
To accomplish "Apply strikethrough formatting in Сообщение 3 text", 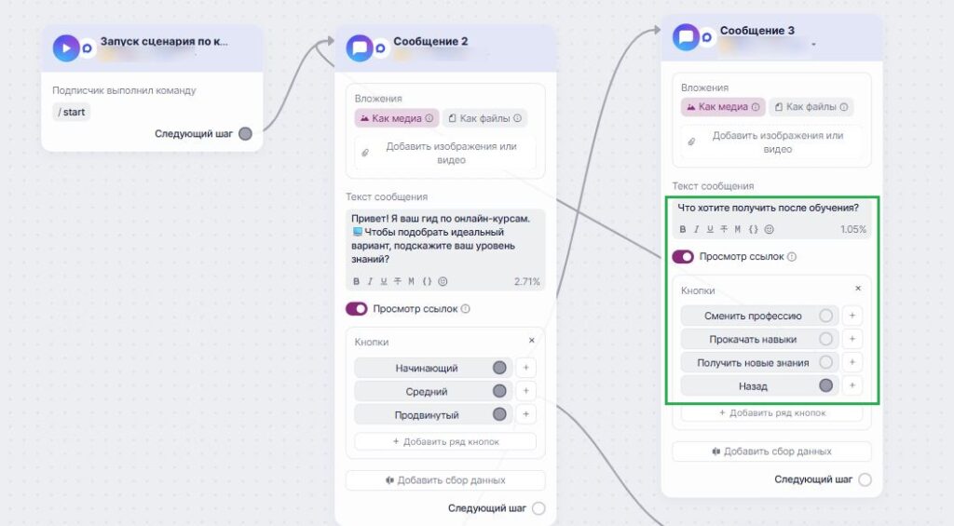I will click(x=723, y=229).
